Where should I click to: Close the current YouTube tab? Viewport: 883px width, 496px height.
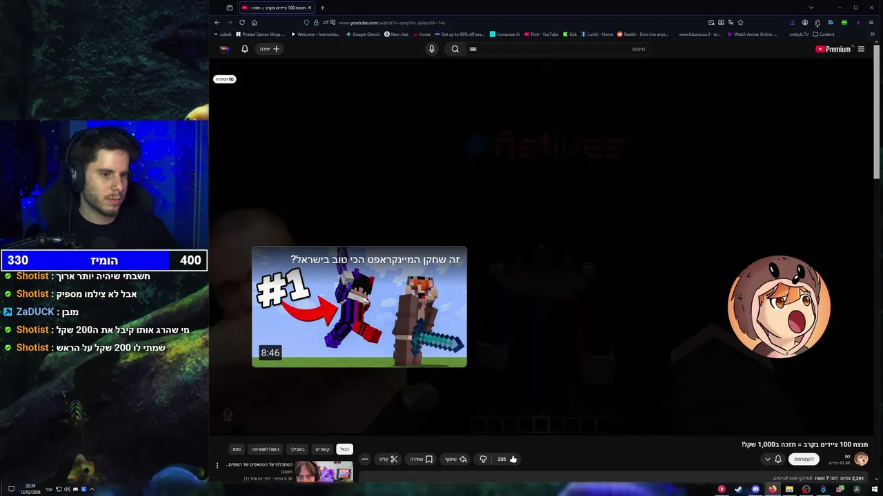tap(310, 8)
